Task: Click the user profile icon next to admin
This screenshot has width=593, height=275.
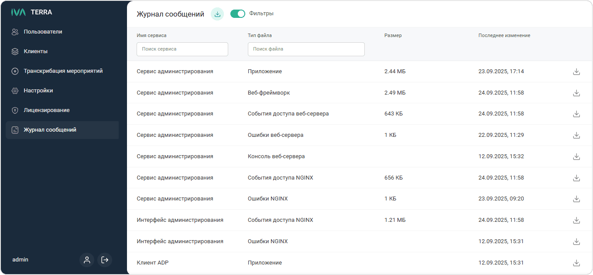Action: tap(87, 260)
